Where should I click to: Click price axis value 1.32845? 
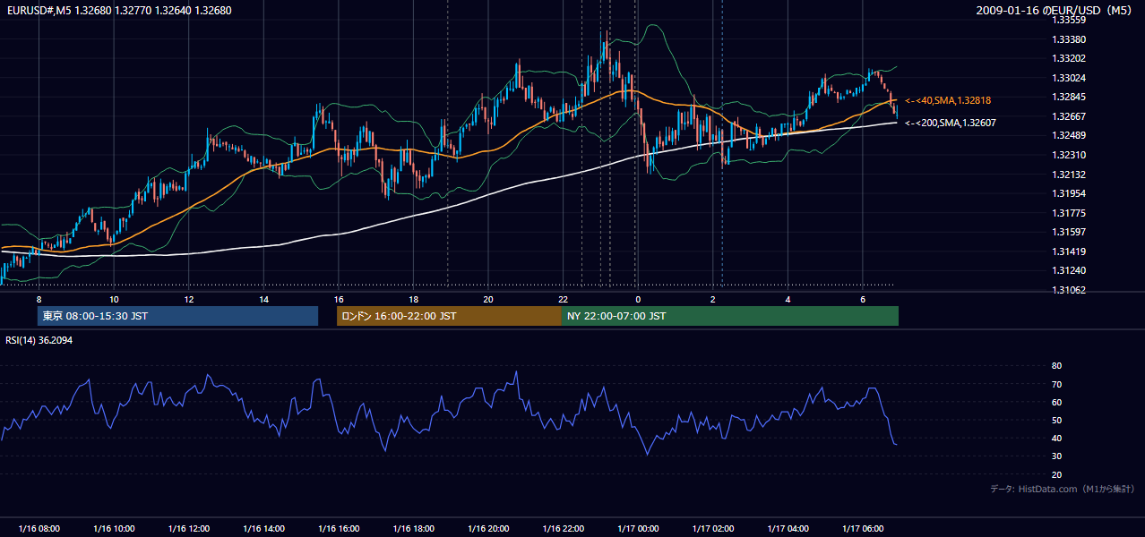click(x=1068, y=97)
